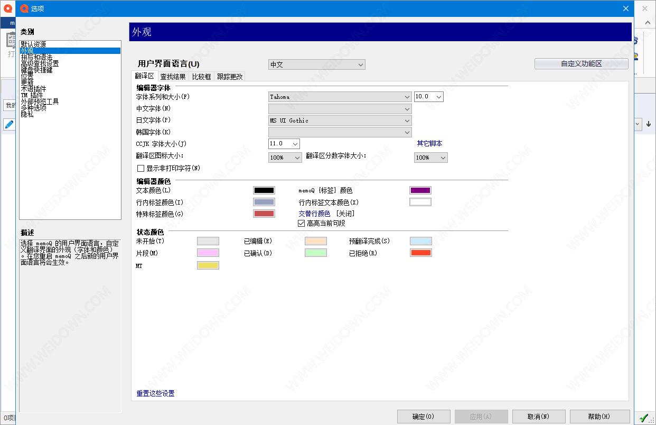
Task: Open the 比较框 tab
Action: tap(201, 77)
